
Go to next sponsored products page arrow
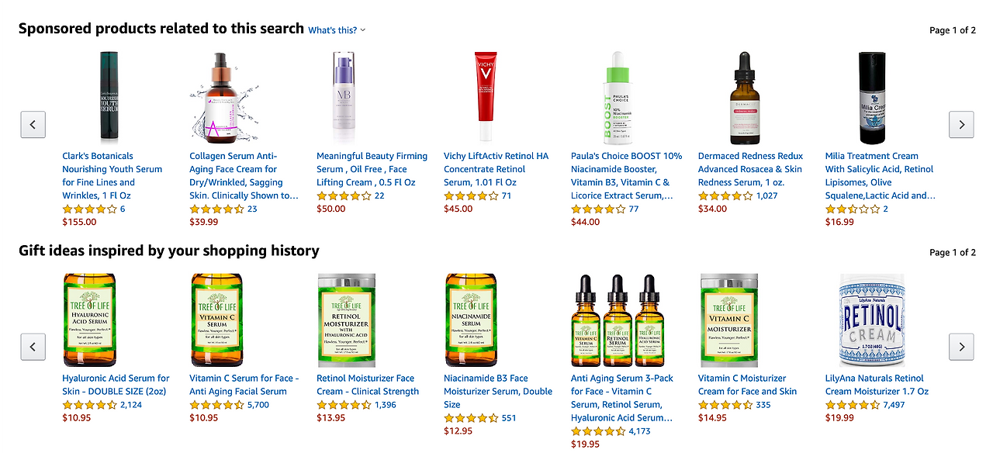[x=961, y=124]
